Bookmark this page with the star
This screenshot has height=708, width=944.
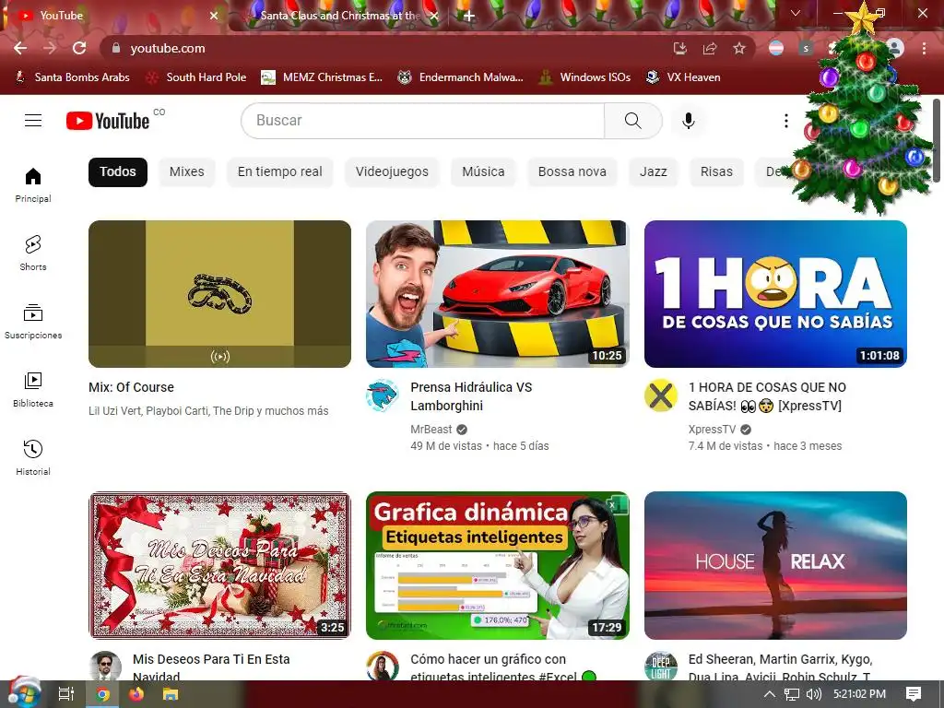[x=739, y=48]
